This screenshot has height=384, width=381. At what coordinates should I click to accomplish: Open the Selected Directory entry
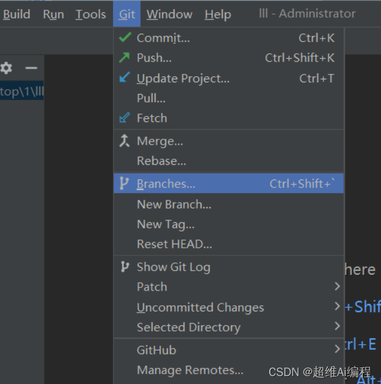(x=229, y=327)
